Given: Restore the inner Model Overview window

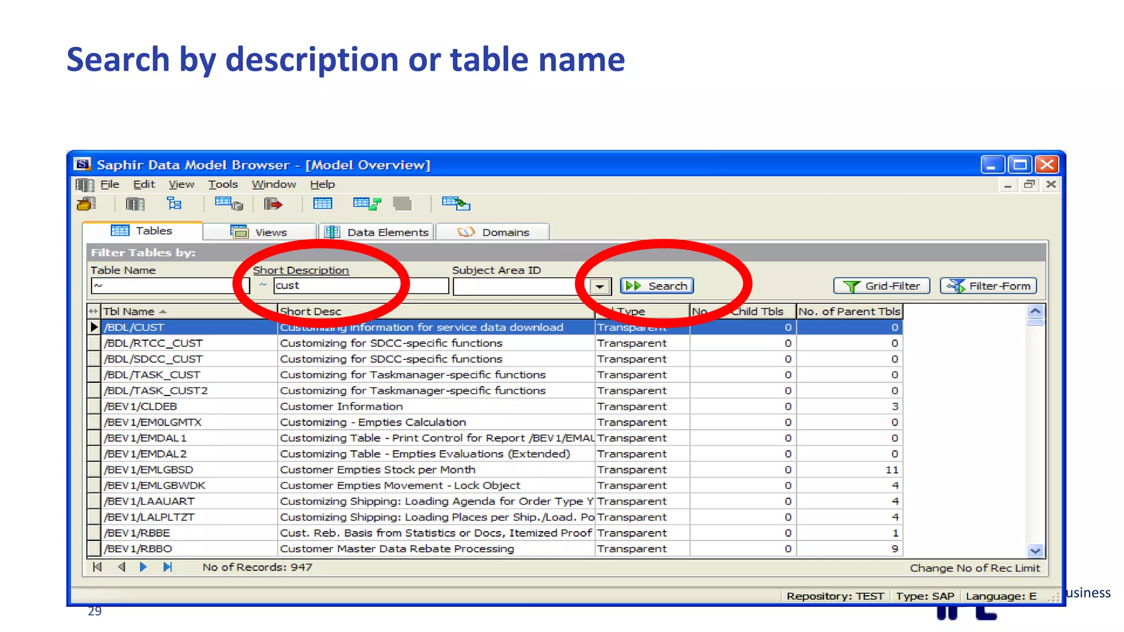Looking at the screenshot, I should pyautogui.click(x=1030, y=185).
